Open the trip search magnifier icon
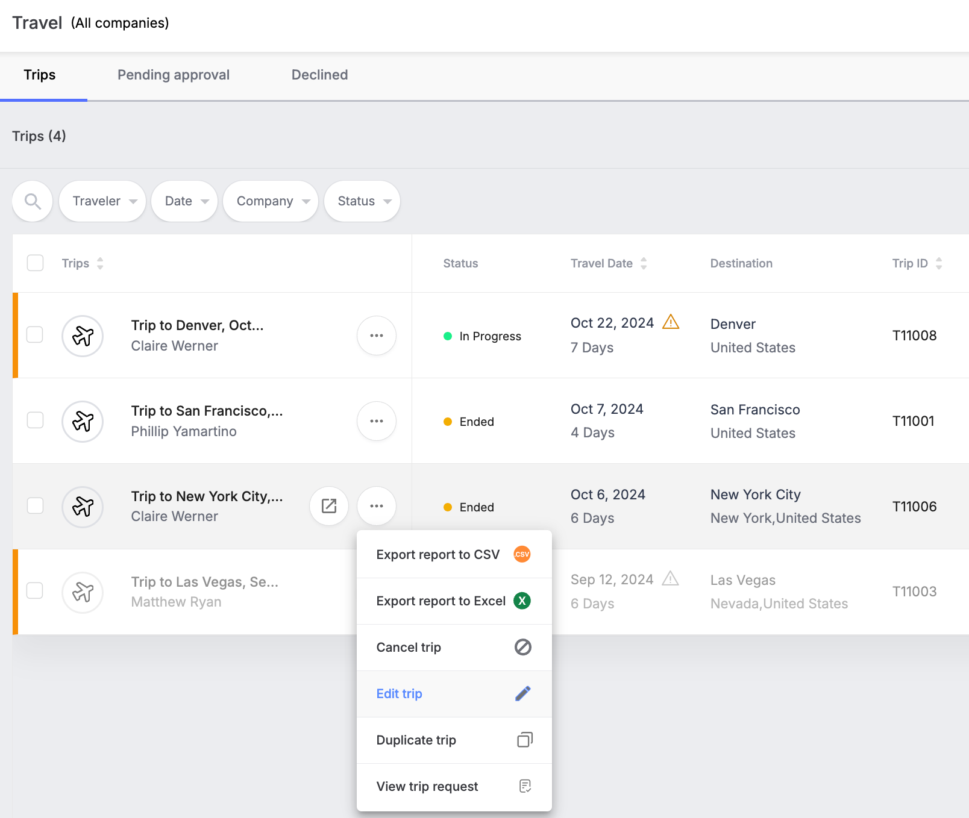The image size is (969, 818). 33,201
